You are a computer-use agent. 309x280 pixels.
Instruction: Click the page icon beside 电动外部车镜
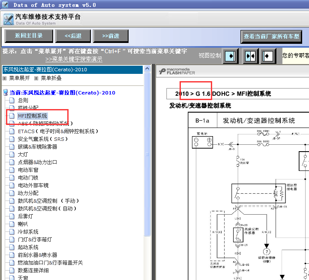click(x=12, y=185)
